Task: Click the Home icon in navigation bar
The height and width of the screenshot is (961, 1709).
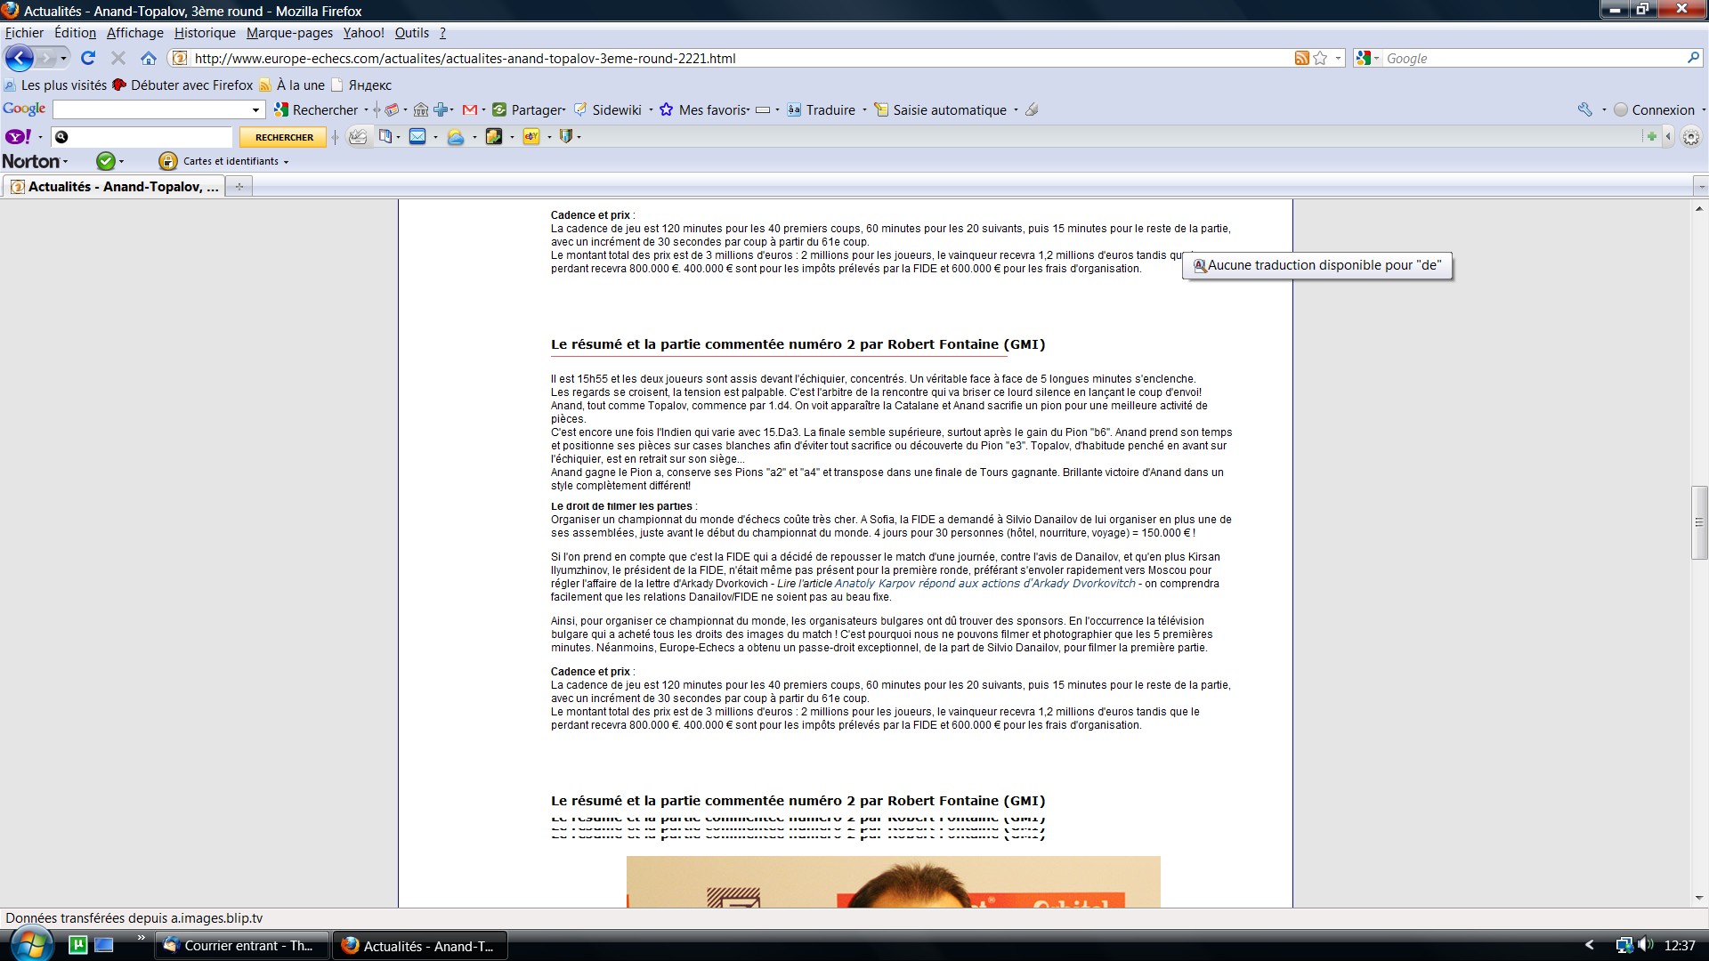Action: 149,58
